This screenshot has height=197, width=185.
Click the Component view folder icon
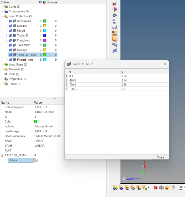(x=121, y=188)
